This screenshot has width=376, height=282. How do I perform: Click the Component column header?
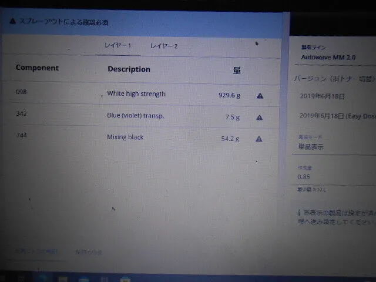point(37,68)
